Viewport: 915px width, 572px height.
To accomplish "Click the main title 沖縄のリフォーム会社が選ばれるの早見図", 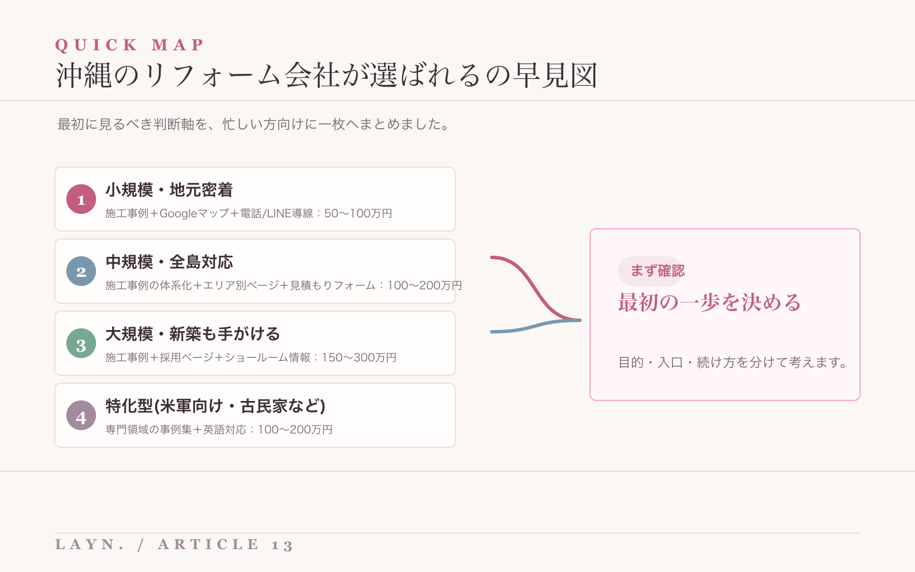I will (x=327, y=75).
